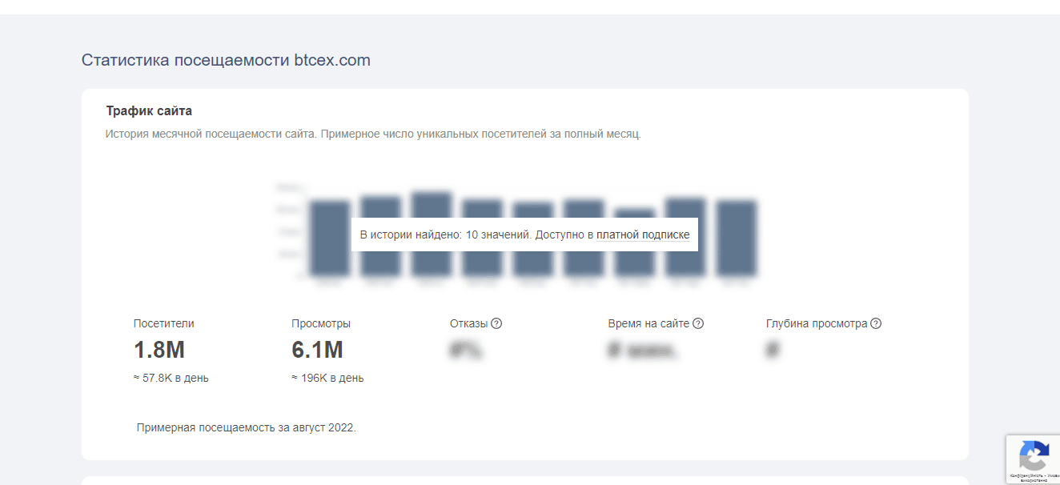The image size is (1060, 485).
Task: Open the help icon next to Отказы
Action: pyautogui.click(x=496, y=323)
